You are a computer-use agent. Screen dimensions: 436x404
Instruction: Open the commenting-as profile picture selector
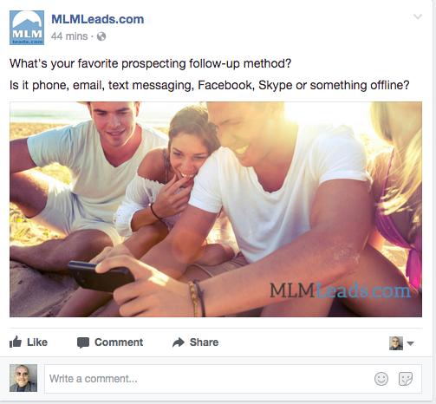click(x=396, y=343)
